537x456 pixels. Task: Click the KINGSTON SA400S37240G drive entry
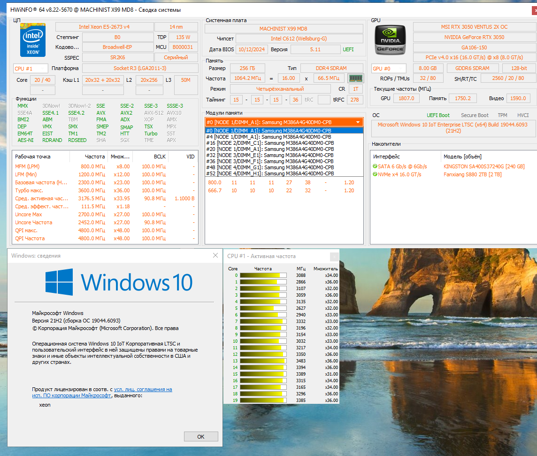(x=484, y=166)
